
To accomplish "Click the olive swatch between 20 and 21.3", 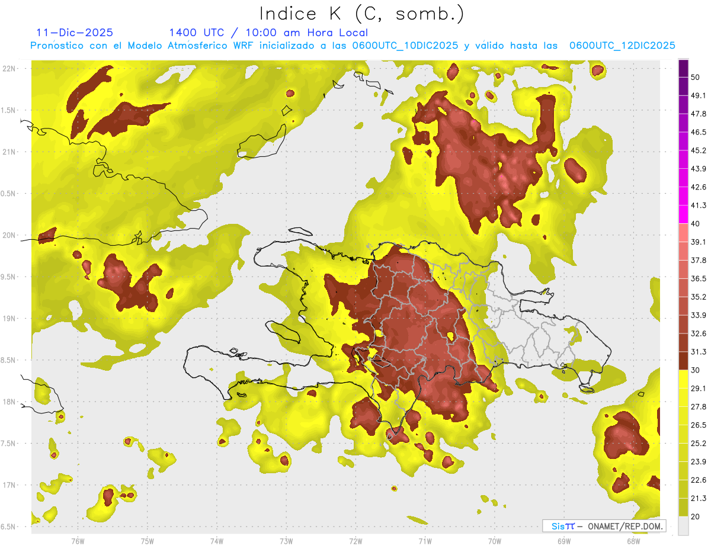I will (683, 508).
